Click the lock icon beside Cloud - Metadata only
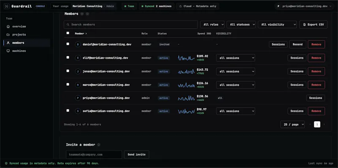The width and height of the screenshot is (338, 168). pos(180,6)
